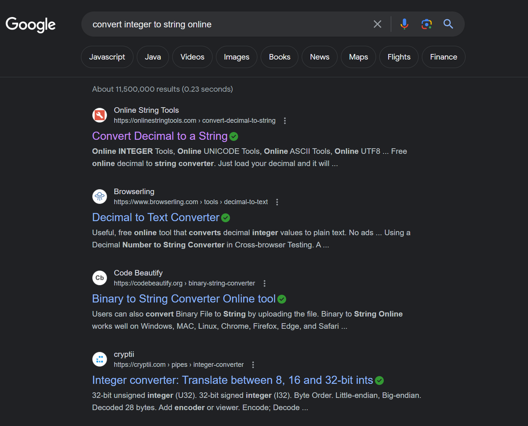Submit search with the magnifying glass icon

(x=449, y=24)
